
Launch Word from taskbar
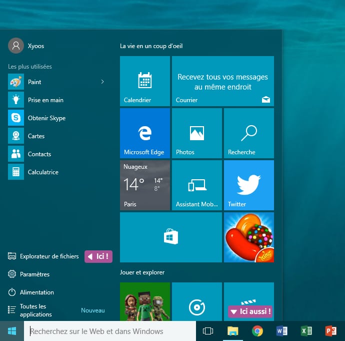282,331
